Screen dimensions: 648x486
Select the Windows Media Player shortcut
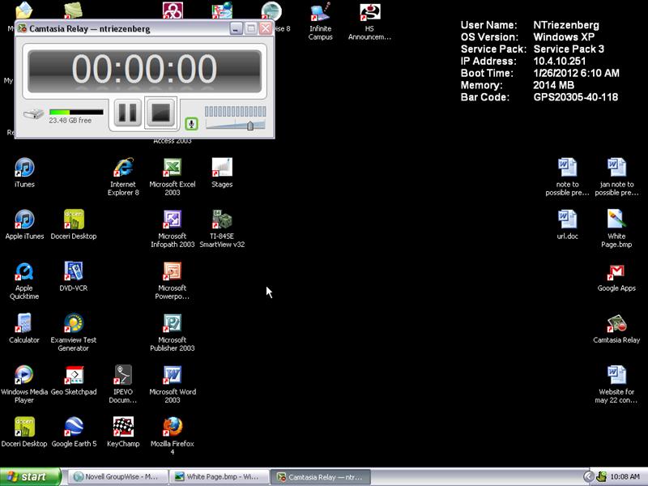(x=24, y=385)
